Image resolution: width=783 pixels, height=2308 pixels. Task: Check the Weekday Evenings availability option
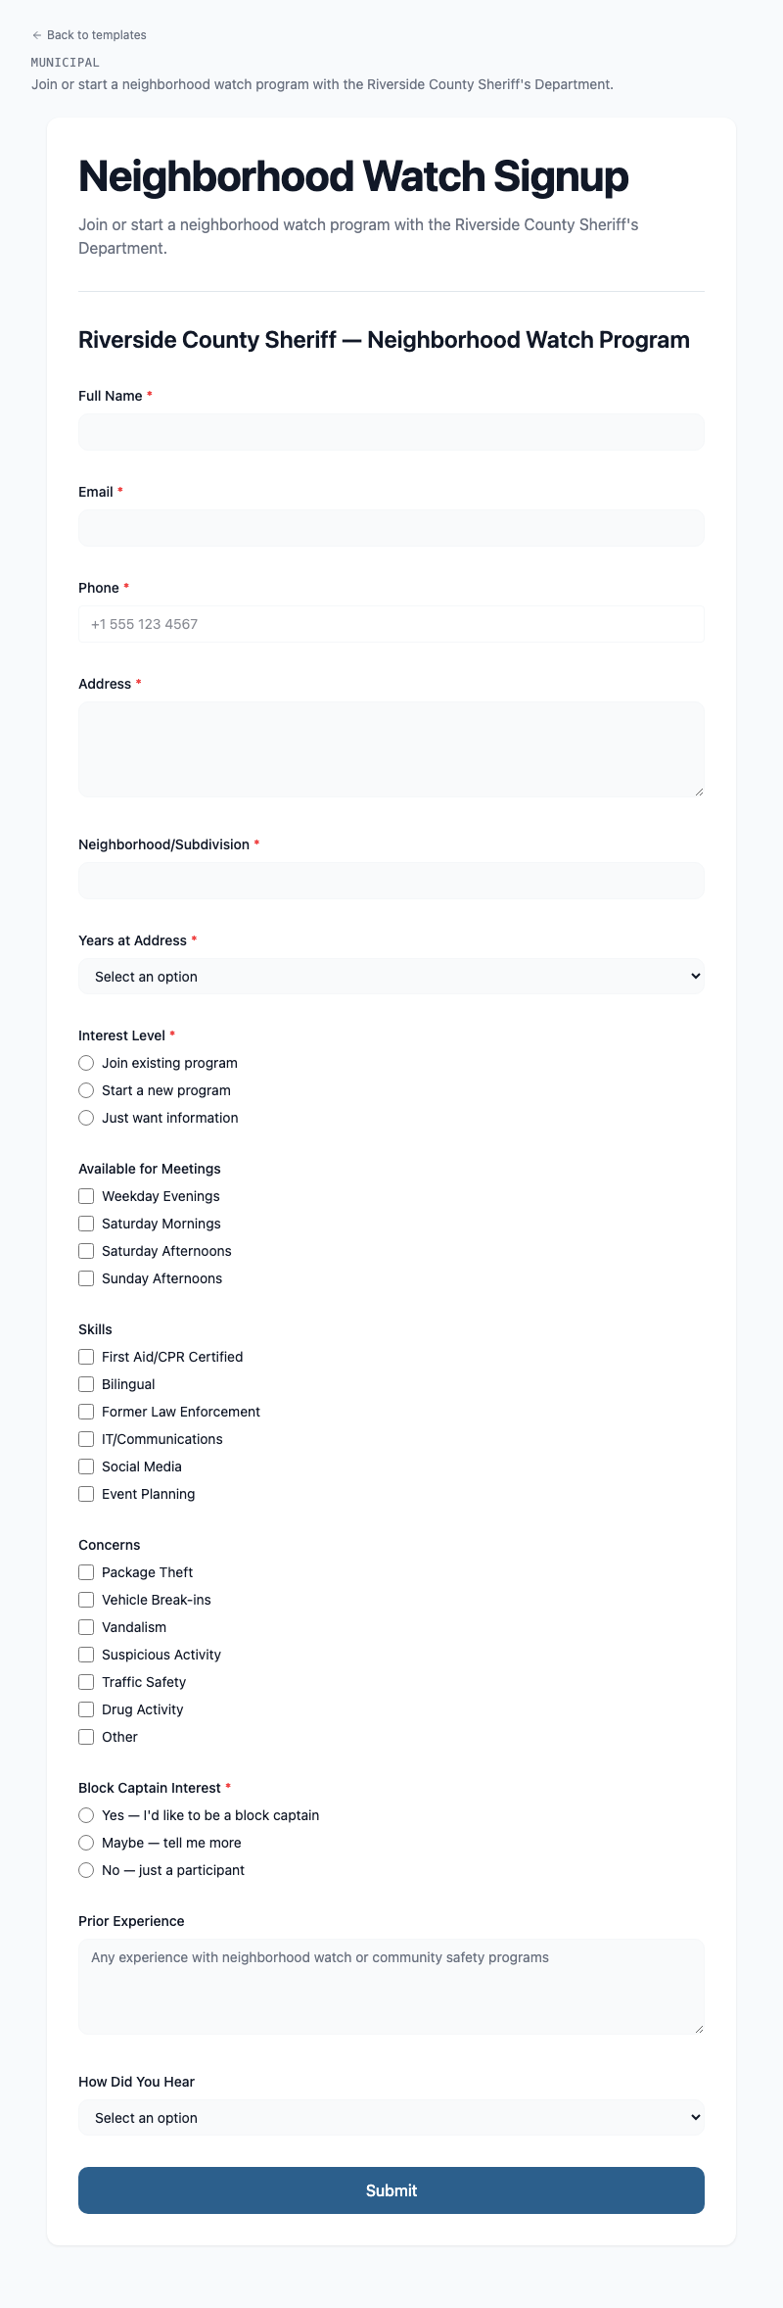[86, 1196]
